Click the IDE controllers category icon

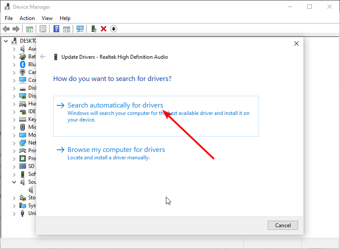coord(23,112)
